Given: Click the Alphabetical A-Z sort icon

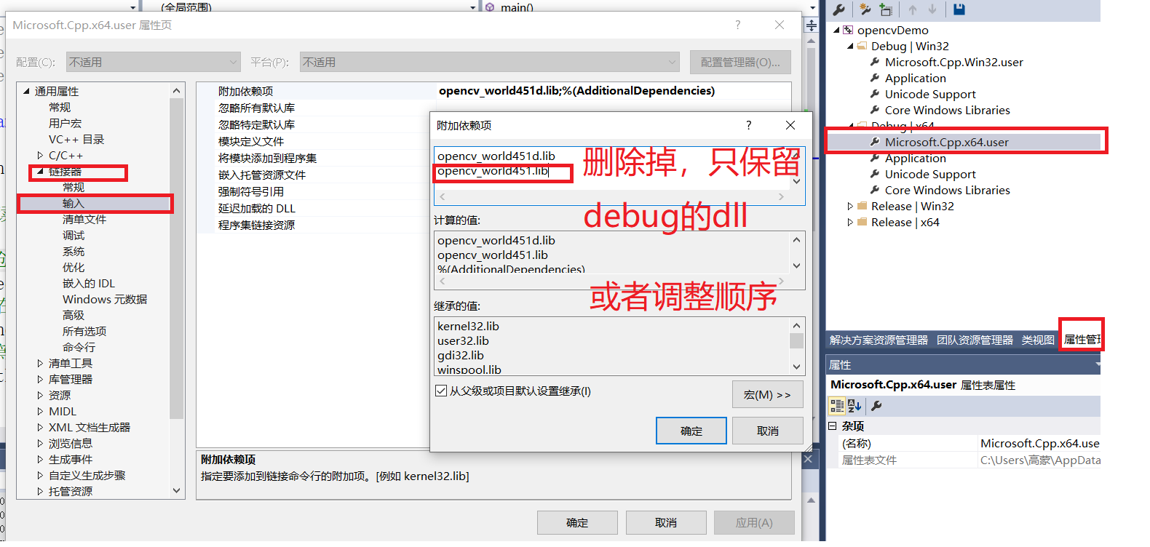Looking at the screenshot, I should click(854, 406).
